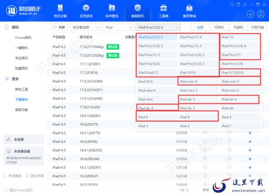Screen dimensions: 269x194
Task: Select right radio button in 16.4(20E246) row
Action: (x=230, y=158)
